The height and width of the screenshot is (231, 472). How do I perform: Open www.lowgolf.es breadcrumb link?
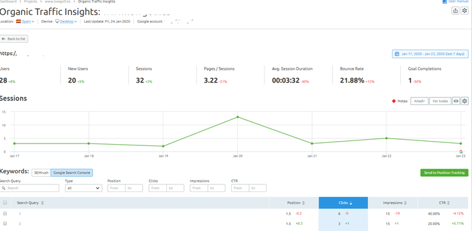(x=57, y=1)
